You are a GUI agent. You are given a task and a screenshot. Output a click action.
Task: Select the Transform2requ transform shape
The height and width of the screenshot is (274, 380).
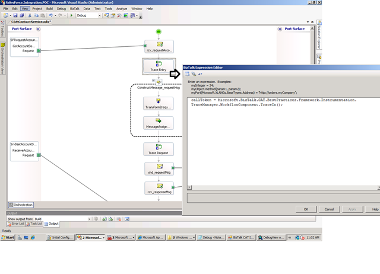159,103
